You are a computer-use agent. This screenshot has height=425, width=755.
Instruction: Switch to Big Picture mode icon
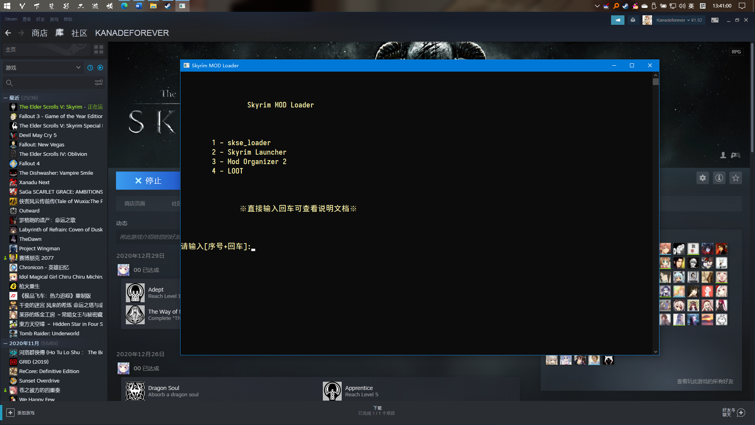click(x=715, y=20)
